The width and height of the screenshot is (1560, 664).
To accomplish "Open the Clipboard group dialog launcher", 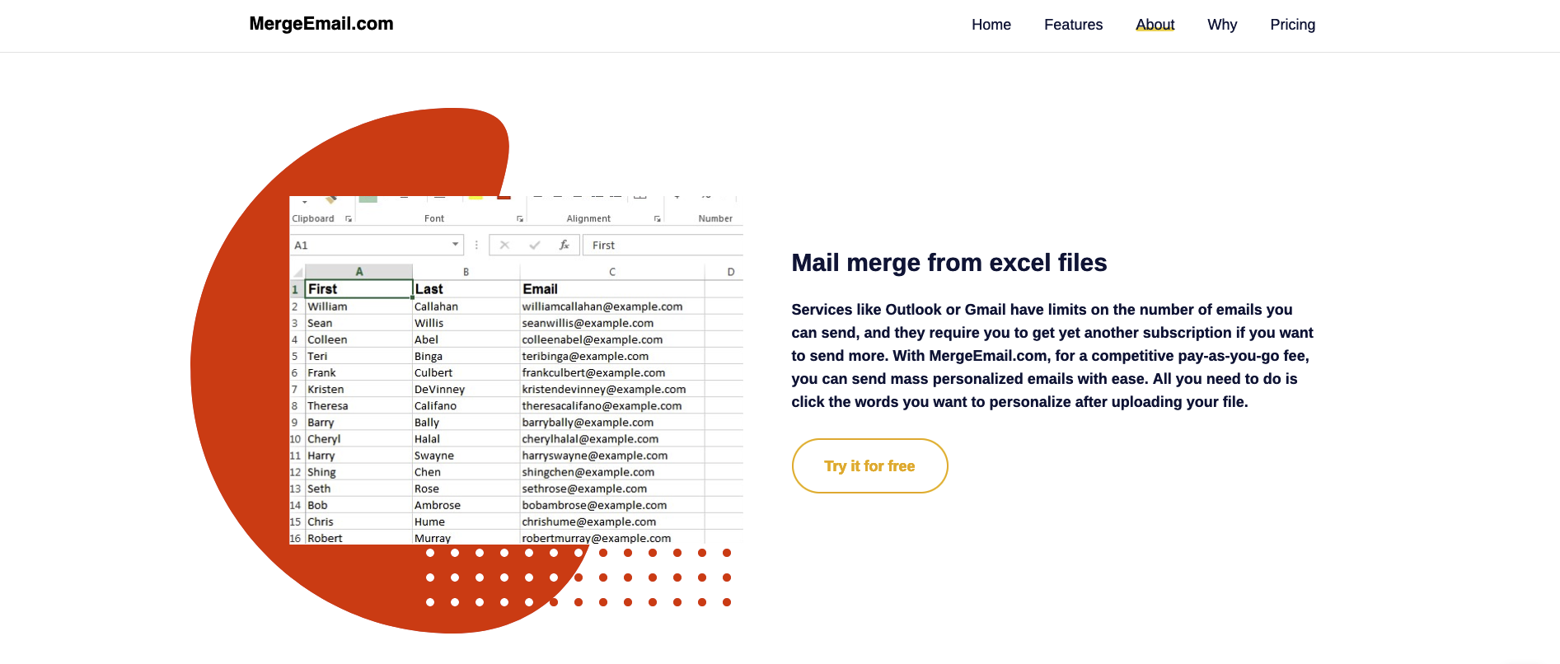I will [349, 219].
